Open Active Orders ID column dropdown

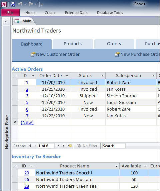[x=33, y=76]
